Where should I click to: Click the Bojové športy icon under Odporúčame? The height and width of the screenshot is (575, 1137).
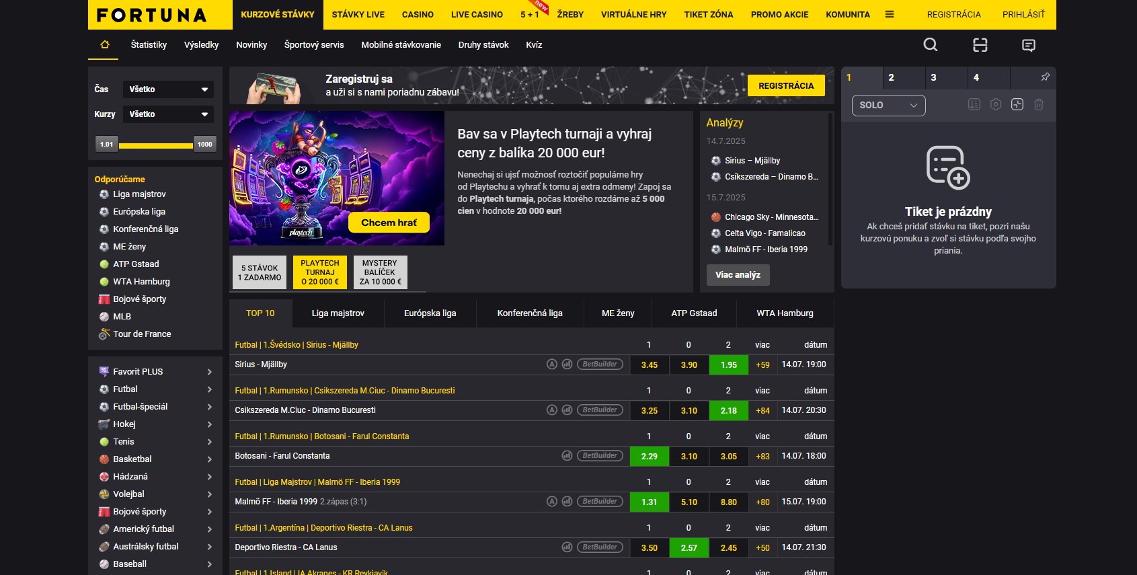point(104,299)
